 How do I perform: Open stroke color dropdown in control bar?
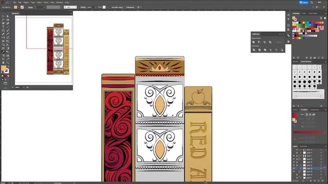click(25, 7)
